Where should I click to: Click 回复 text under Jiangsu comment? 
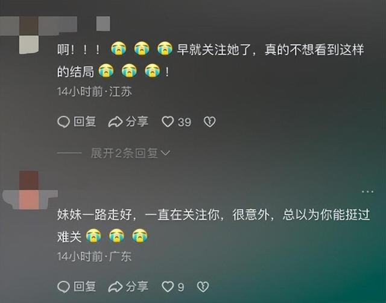pos(84,122)
